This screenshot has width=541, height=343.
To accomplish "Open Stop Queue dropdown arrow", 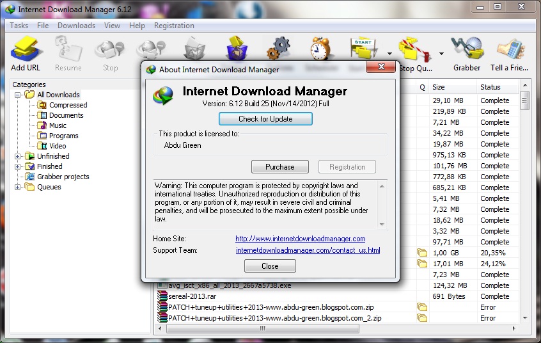I will click(x=441, y=54).
